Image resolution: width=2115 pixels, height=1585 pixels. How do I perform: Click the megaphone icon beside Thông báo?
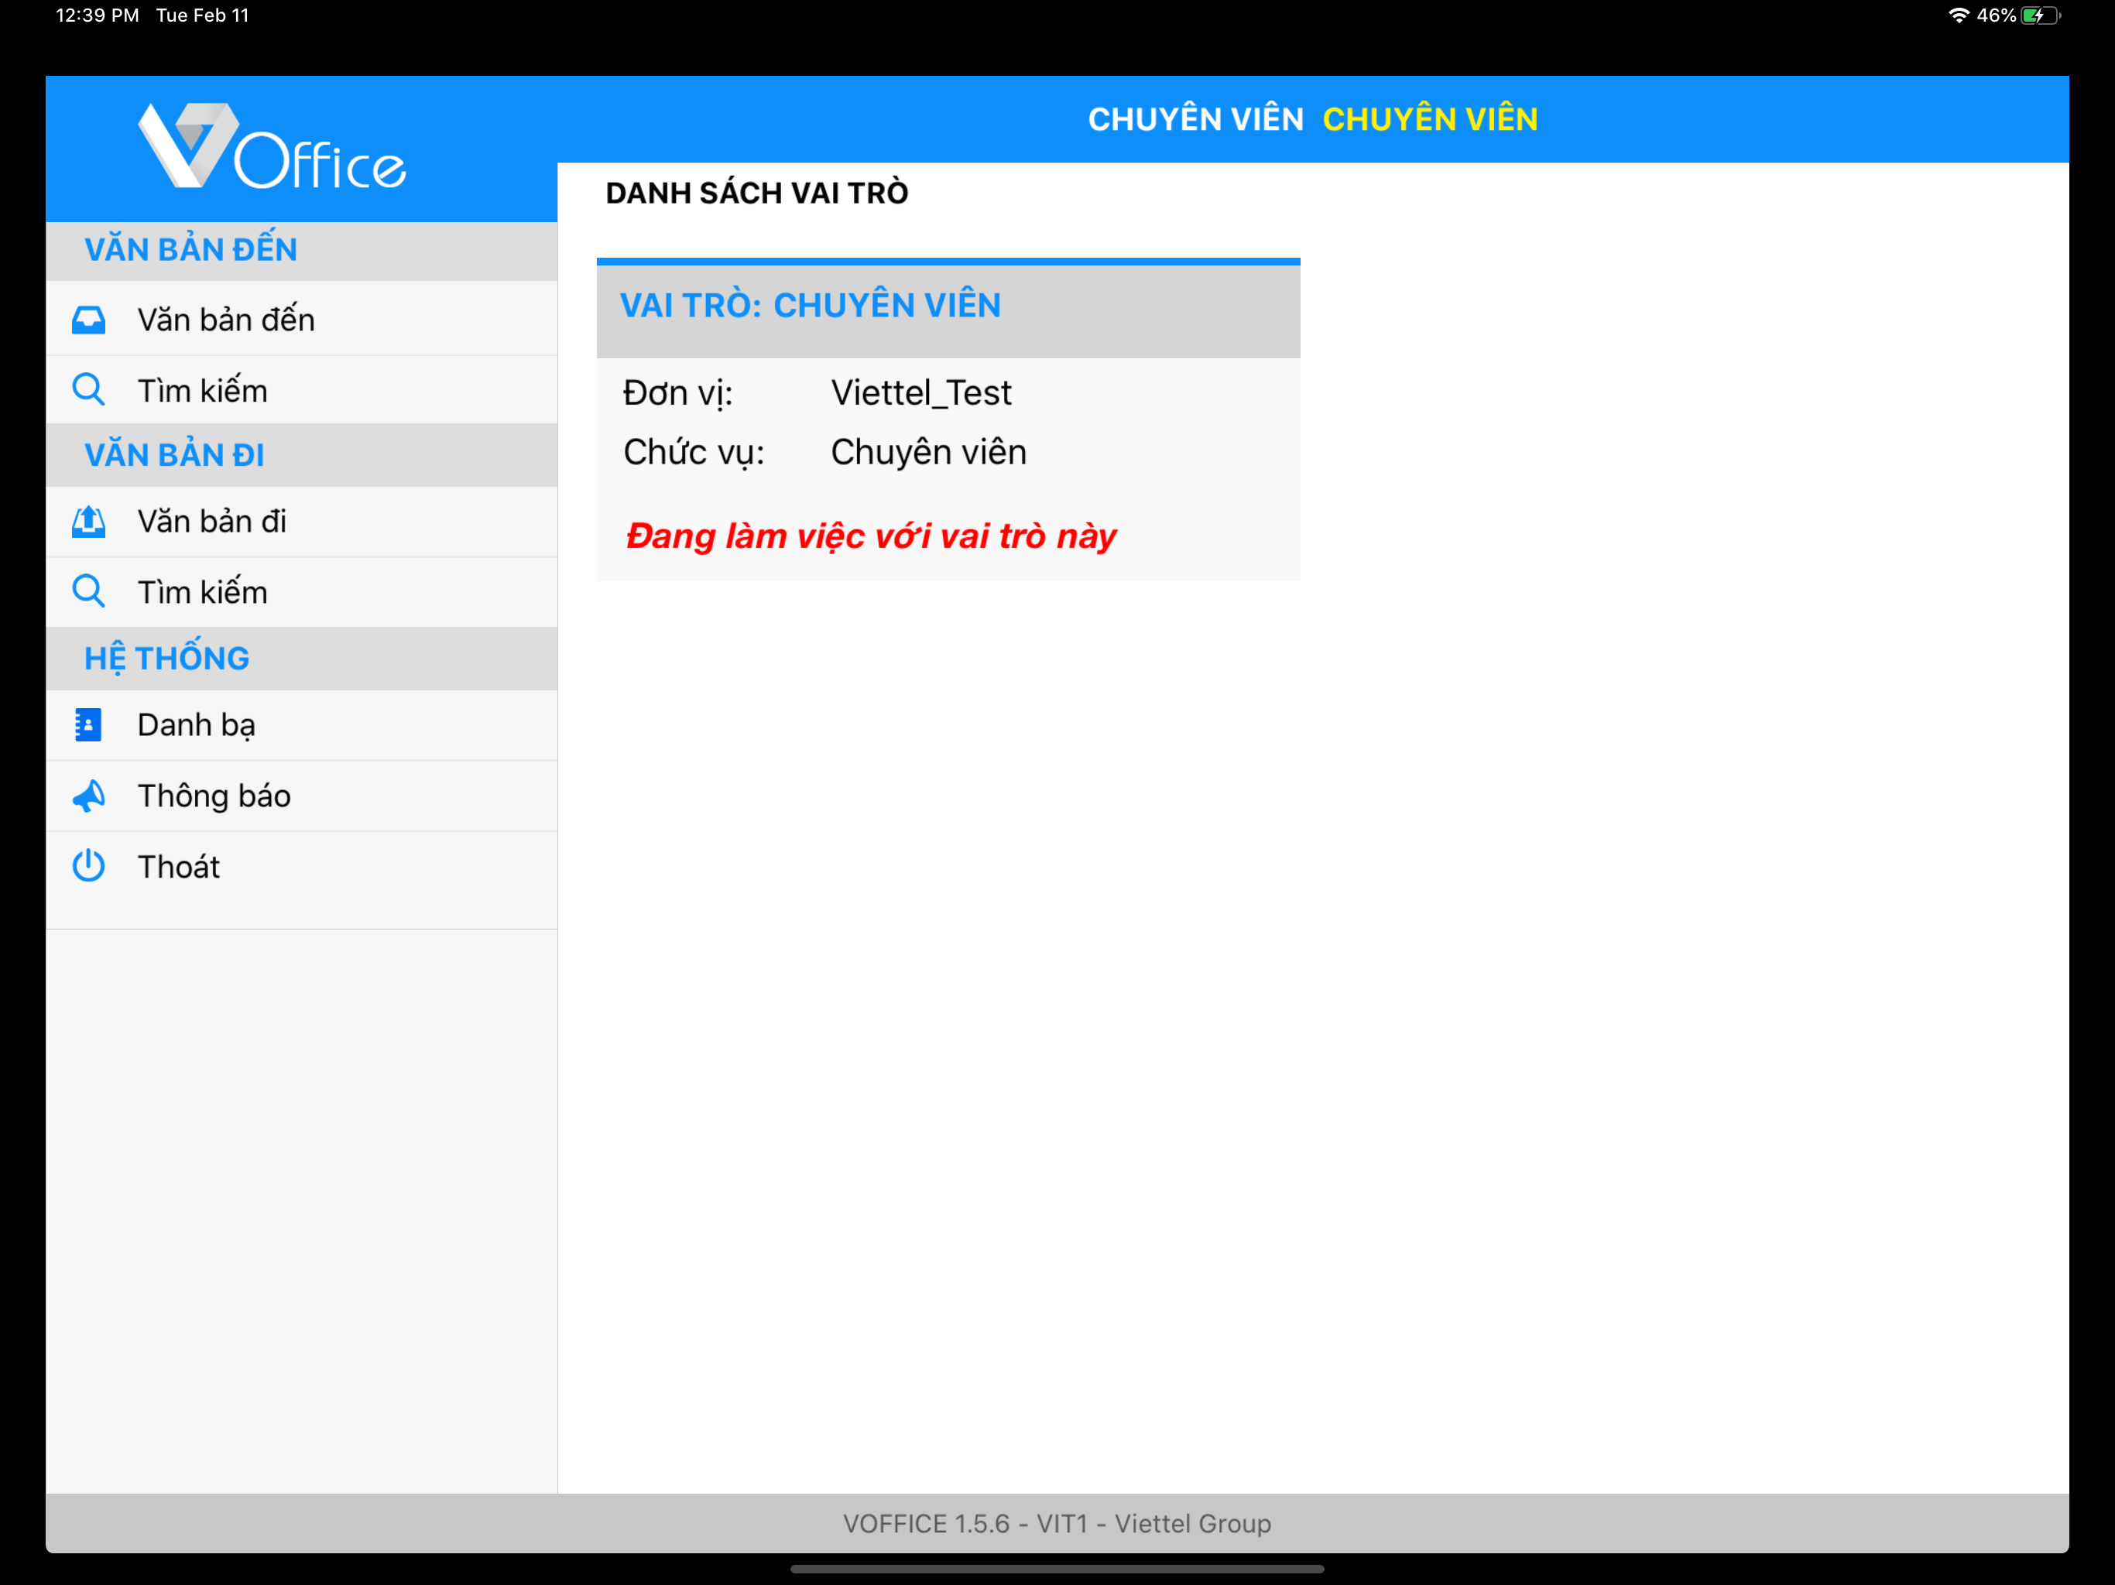coord(88,796)
